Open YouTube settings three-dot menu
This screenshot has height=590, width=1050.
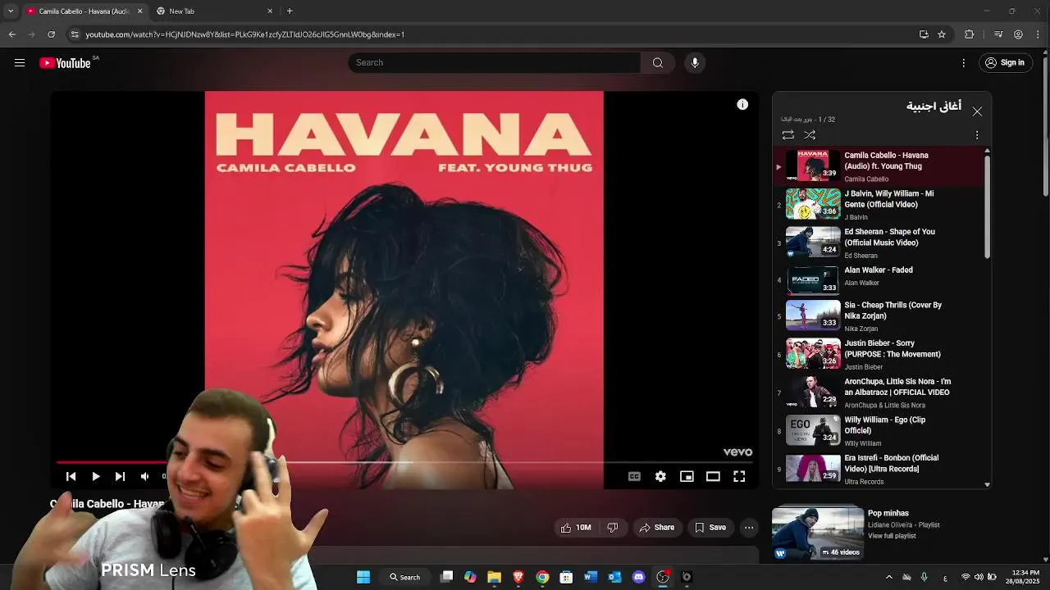point(964,62)
